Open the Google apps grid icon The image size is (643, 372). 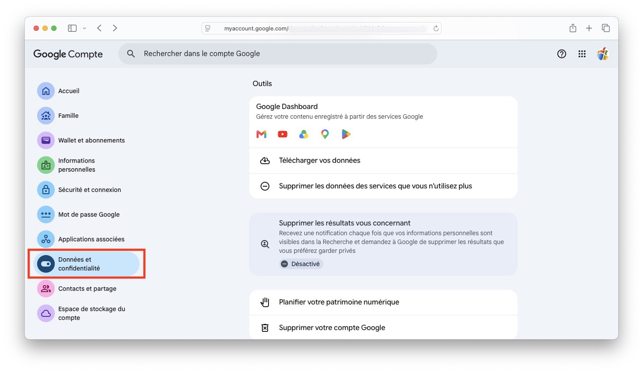tap(582, 54)
